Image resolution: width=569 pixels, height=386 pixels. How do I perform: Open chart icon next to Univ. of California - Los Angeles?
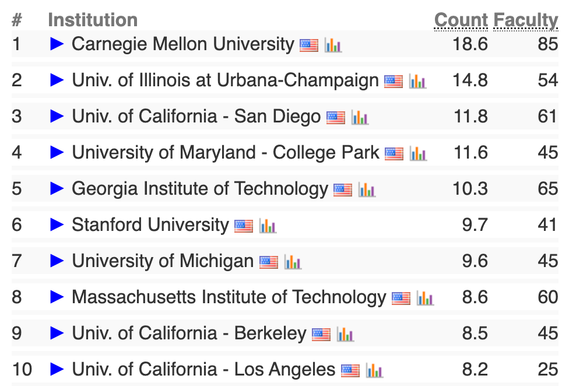coord(374,370)
